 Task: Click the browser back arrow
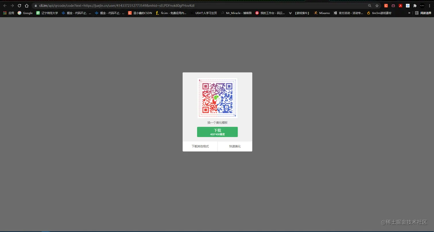[x=5, y=5]
